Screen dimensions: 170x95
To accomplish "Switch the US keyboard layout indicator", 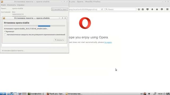I will pos(168,94).
